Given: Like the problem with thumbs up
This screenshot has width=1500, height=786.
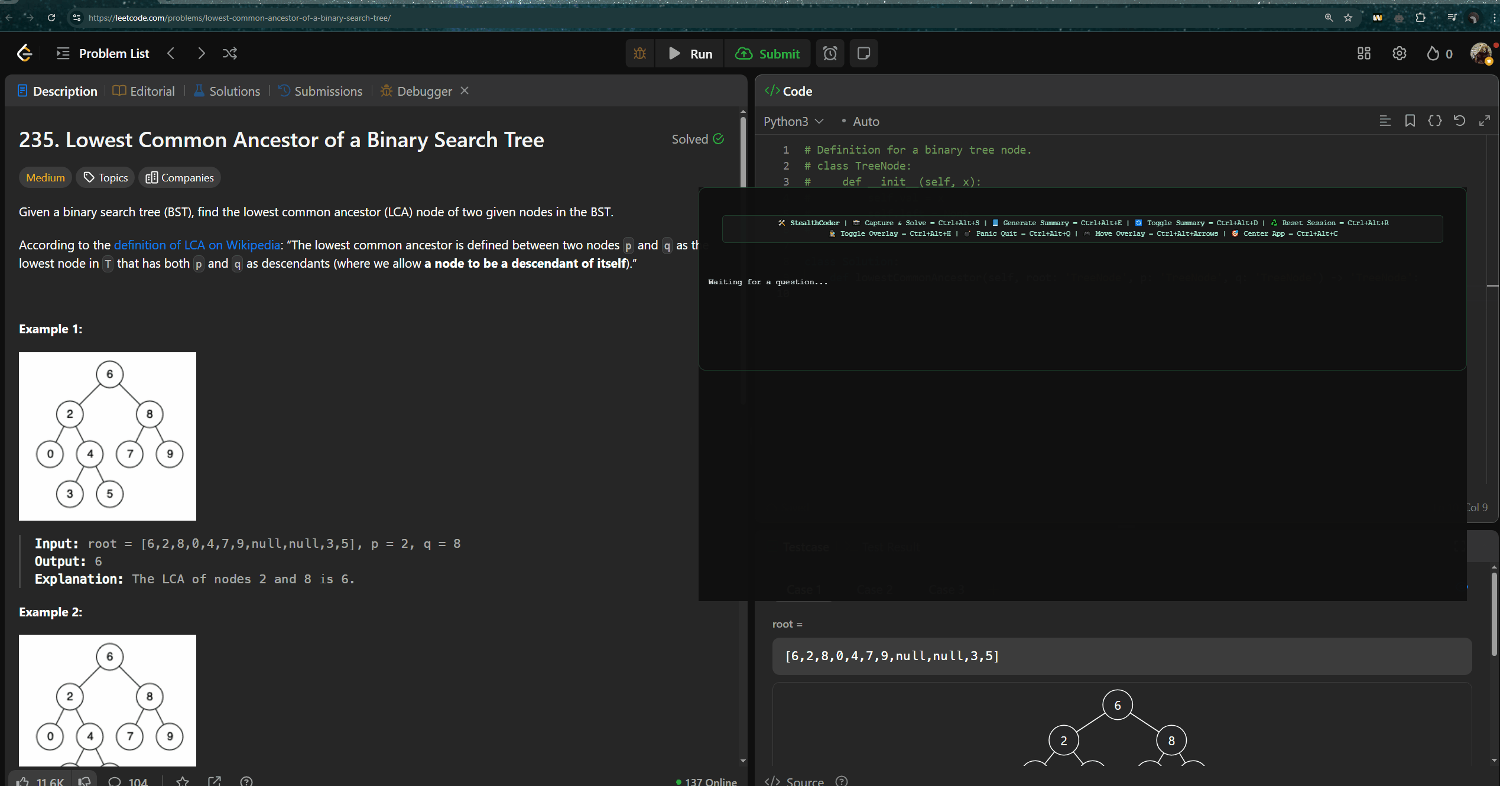Looking at the screenshot, I should (x=22, y=781).
